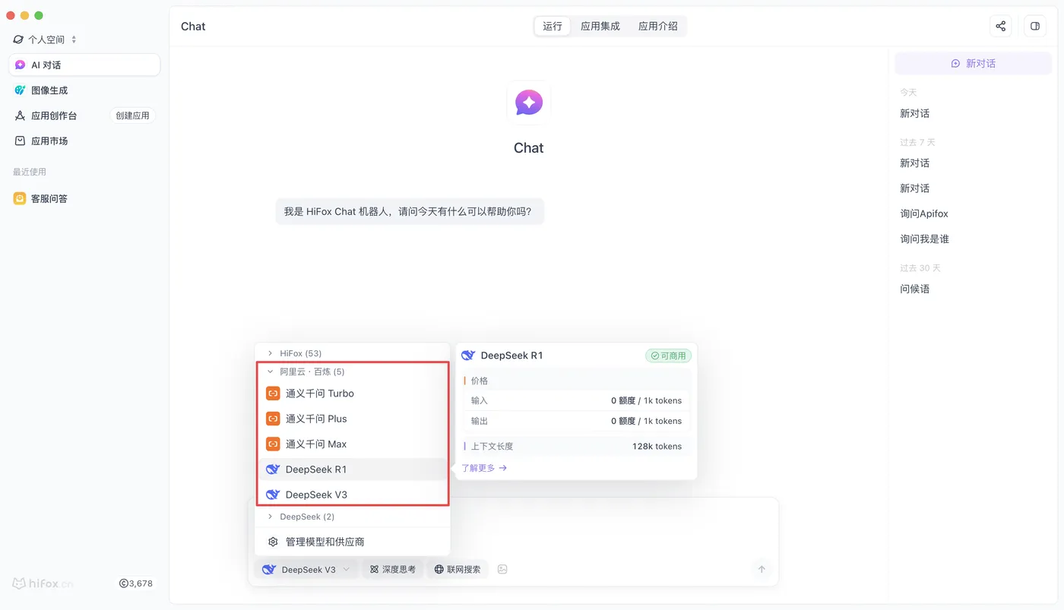The image size is (1064, 610).
Task: Click the 输入 price row
Action: (x=576, y=400)
